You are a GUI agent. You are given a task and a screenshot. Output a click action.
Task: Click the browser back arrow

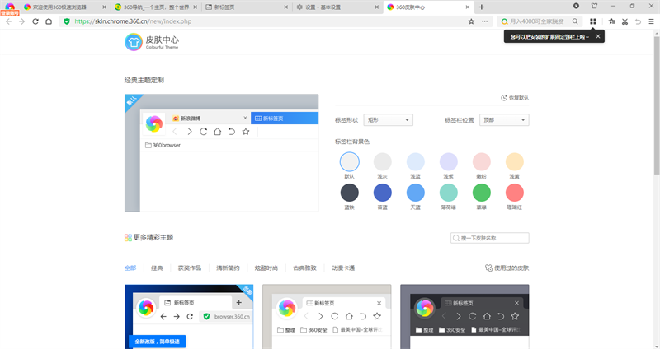click(8, 21)
